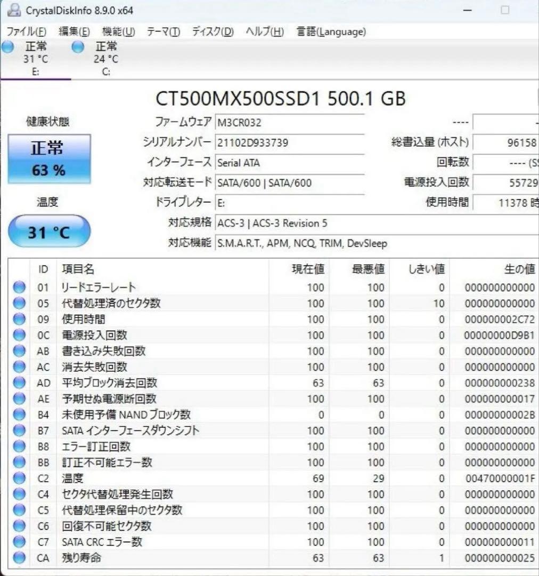Image resolution: width=539 pixels, height=576 pixels.
Task: Click the status dot next to エラー訂正回数
Action: (x=19, y=446)
